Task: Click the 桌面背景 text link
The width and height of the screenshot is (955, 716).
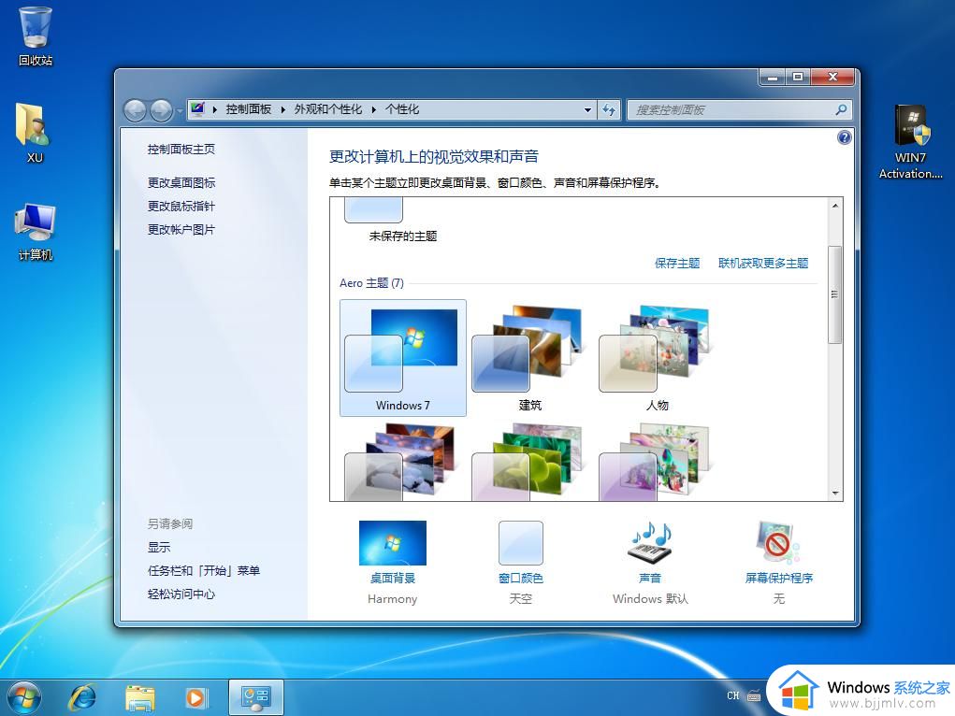Action: tap(392, 579)
